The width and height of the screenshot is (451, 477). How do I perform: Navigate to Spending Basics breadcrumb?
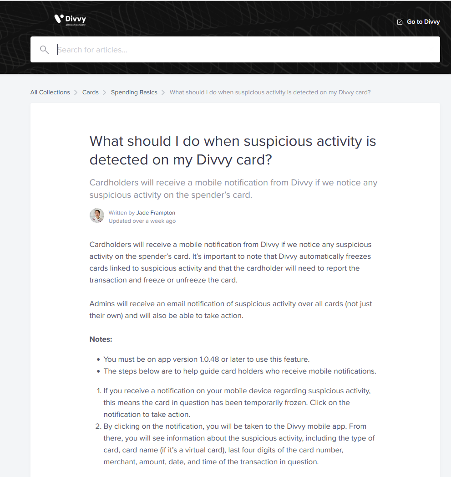pos(134,92)
